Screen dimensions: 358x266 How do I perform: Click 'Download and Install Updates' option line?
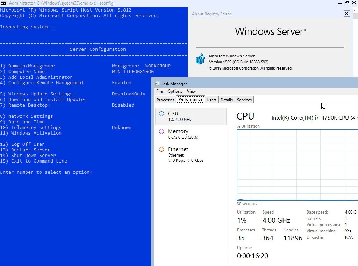tap(43, 100)
